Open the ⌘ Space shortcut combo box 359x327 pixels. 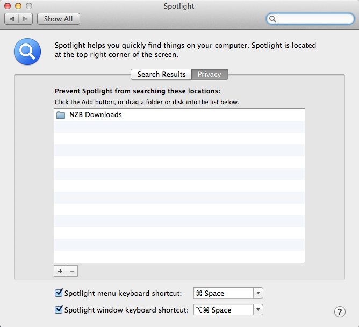pos(228,293)
